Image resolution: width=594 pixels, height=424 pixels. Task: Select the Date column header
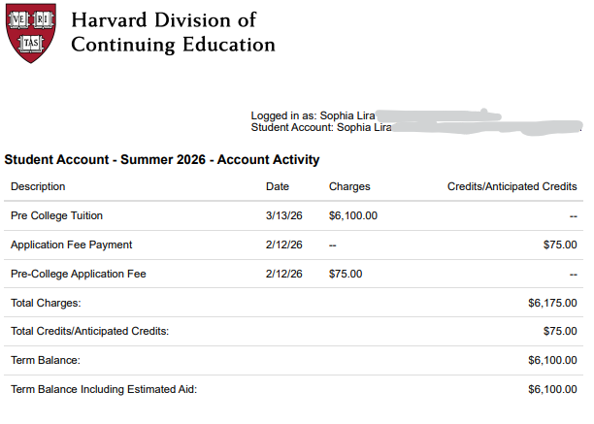[x=277, y=186]
